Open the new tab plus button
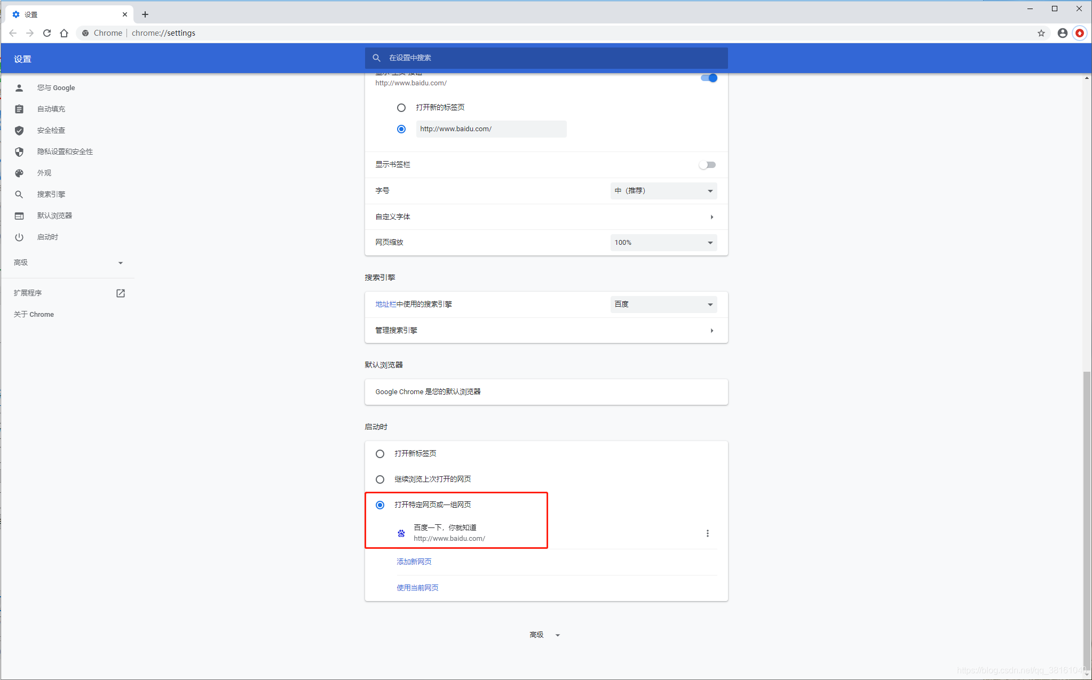This screenshot has width=1092, height=680. pos(145,14)
